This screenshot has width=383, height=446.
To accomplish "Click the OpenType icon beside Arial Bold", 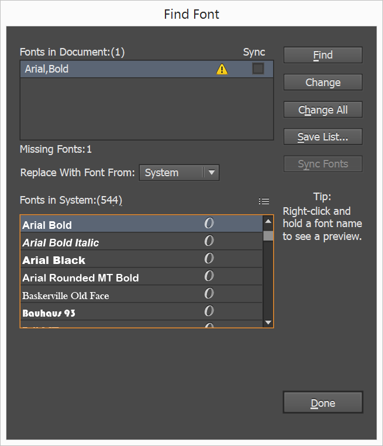I will [x=209, y=224].
